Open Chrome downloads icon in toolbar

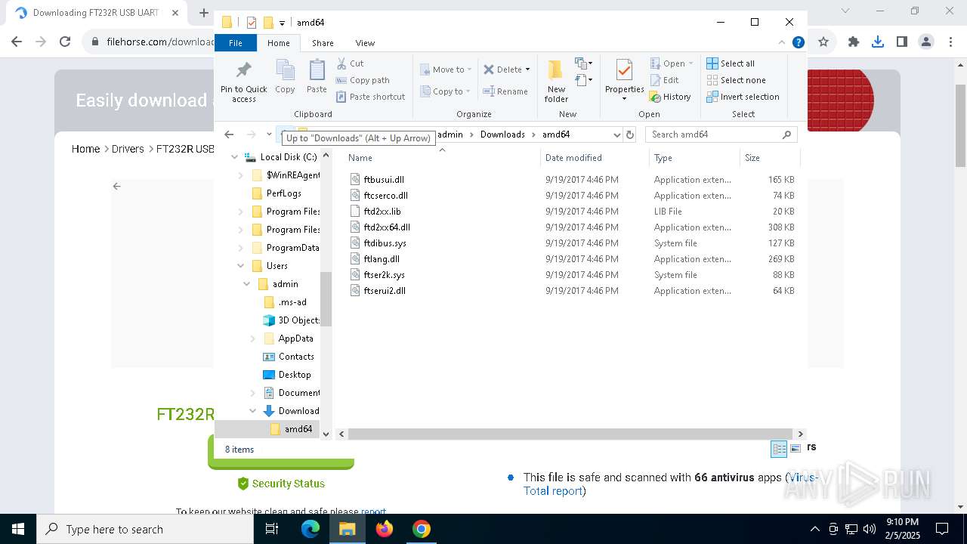pyautogui.click(x=877, y=42)
